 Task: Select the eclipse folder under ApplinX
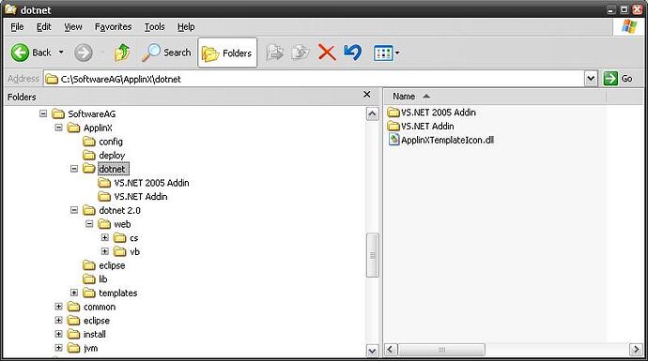click(x=103, y=265)
